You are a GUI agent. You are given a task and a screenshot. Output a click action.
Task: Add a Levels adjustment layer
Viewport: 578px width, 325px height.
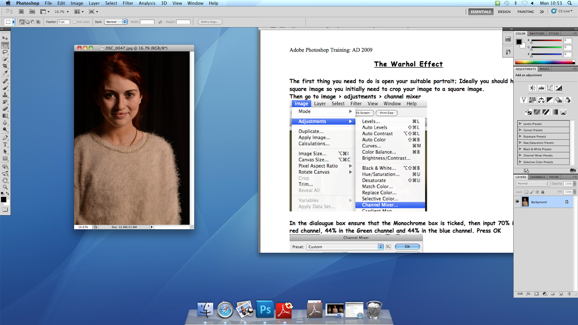pos(541,88)
